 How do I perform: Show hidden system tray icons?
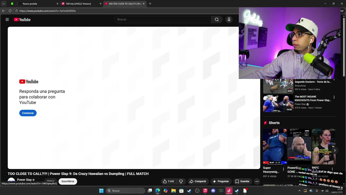pyautogui.click(x=300, y=191)
